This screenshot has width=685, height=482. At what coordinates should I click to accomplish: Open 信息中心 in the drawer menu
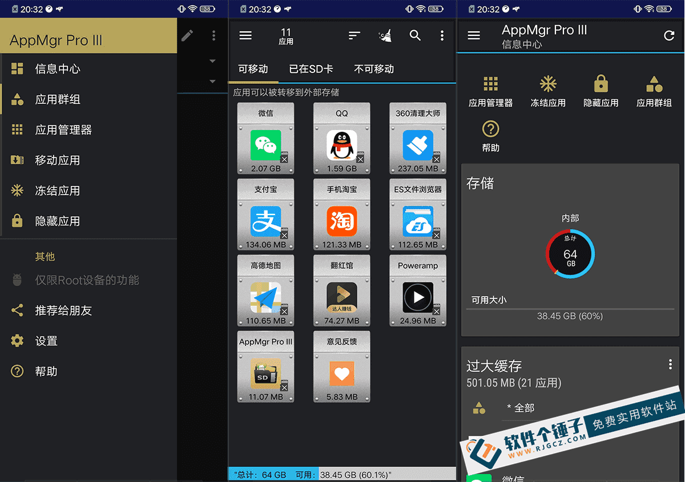pos(88,69)
